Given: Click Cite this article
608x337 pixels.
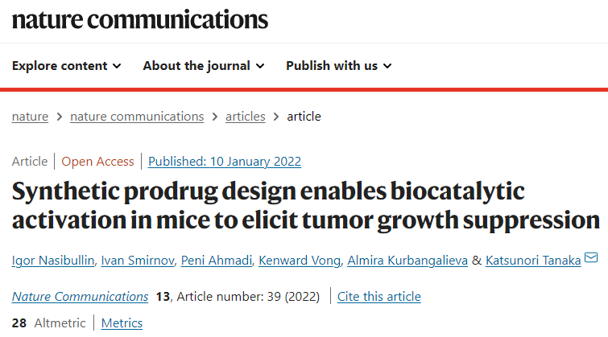Looking at the screenshot, I should click(378, 296).
